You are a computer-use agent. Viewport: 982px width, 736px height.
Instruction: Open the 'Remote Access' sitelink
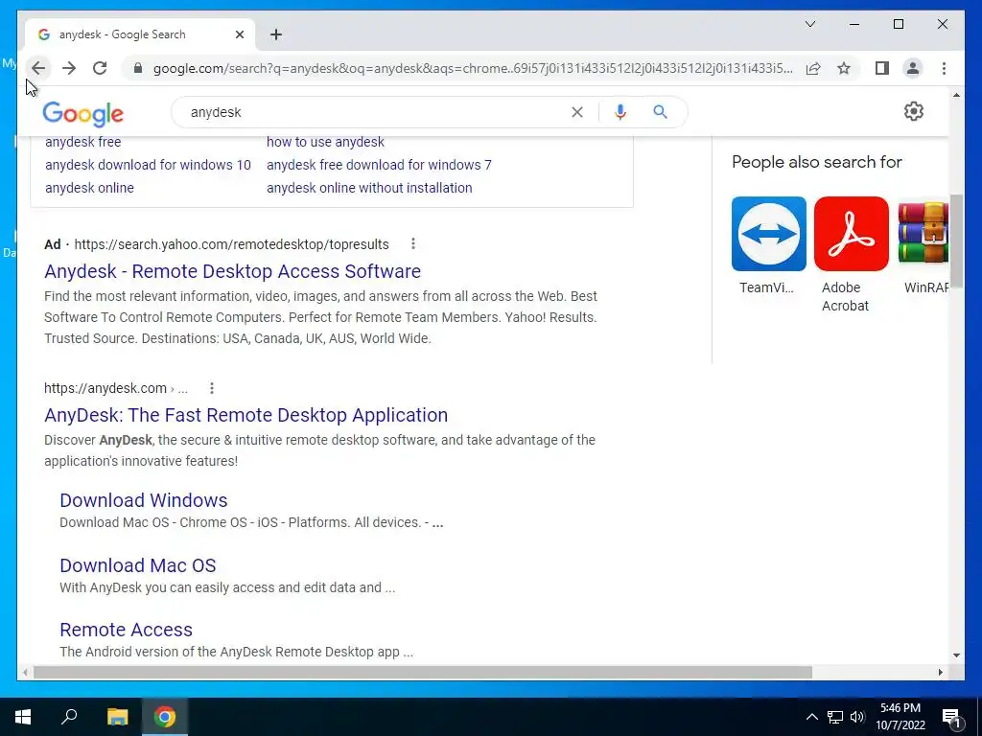pos(126,630)
